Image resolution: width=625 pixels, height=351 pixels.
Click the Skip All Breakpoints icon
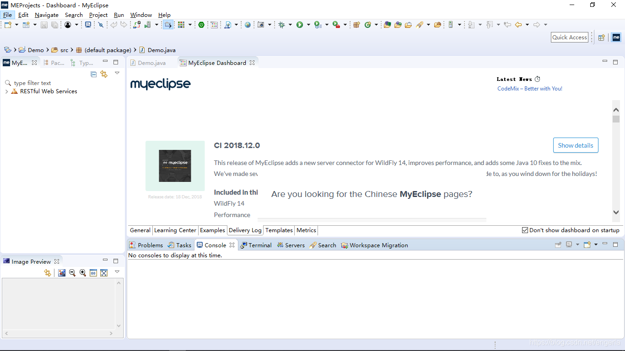tap(101, 25)
